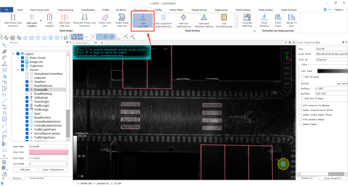Click the grayscale color band selector
This screenshot has height=187, width=348.
coord(332,71)
